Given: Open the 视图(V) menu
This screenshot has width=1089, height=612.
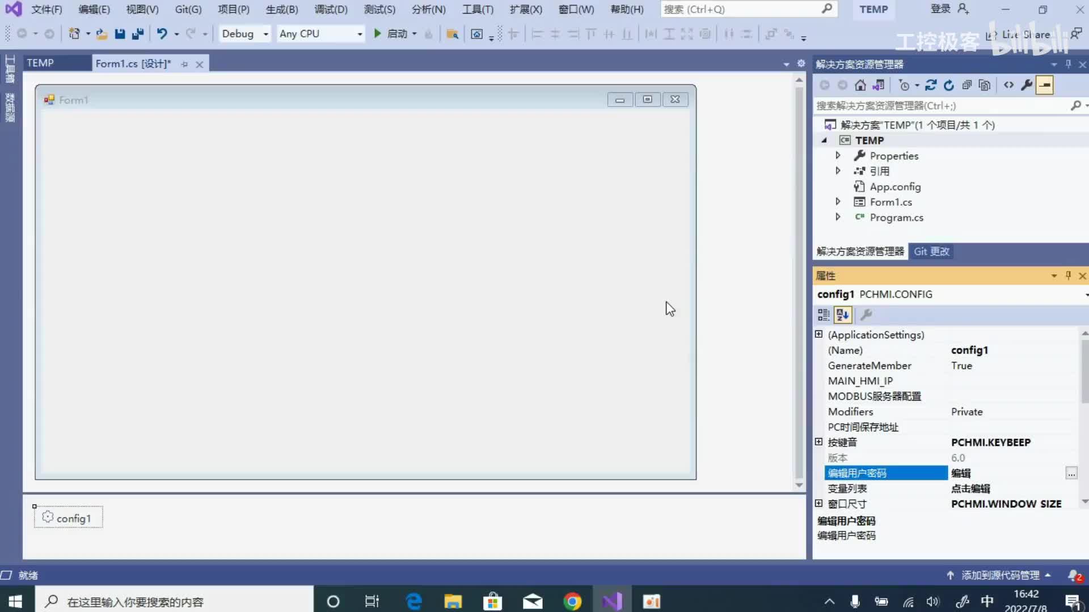Looking at the screenshot, I should [x=142, y=10].
